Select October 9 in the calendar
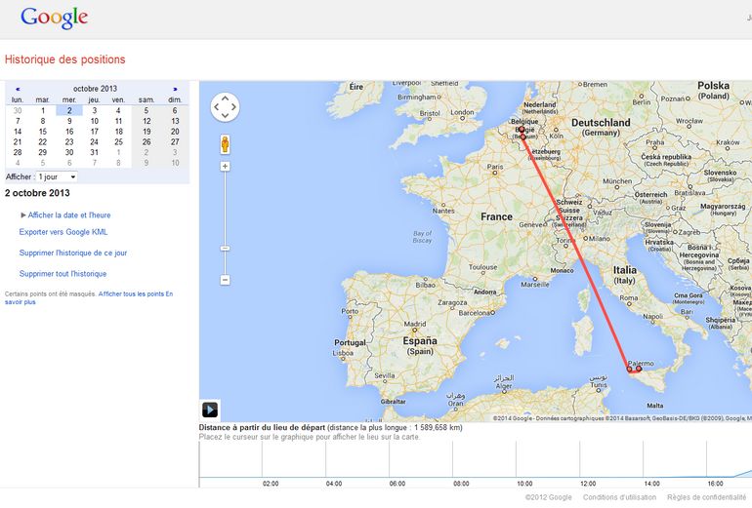 click(69, 121)
